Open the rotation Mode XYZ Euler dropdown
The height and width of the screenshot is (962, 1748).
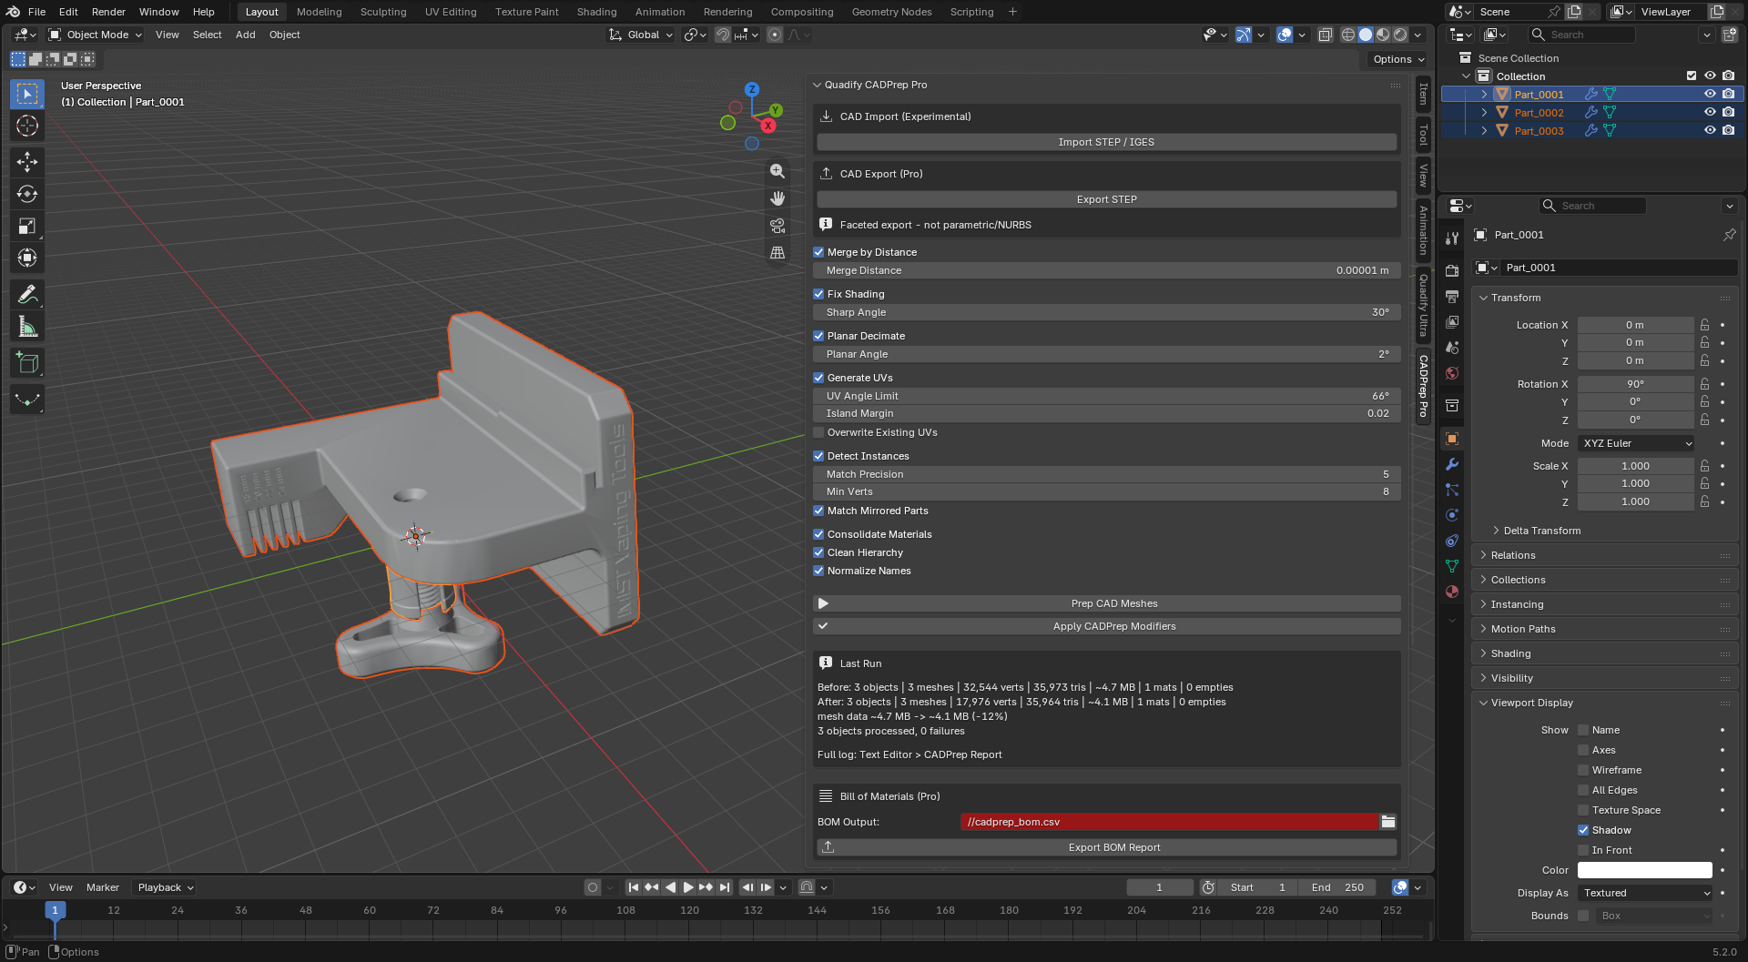coord(1636,443)
